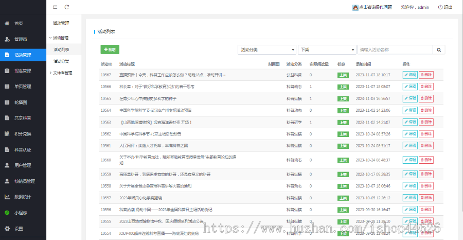
Task: Open 数据统计 in the left sidebar
Action: [x=23, y=197]
